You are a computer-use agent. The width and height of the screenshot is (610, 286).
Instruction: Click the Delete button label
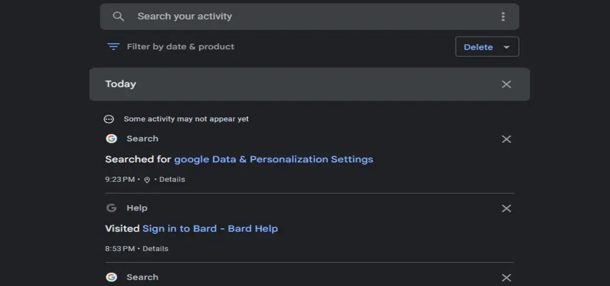click(x=478, y=47)
